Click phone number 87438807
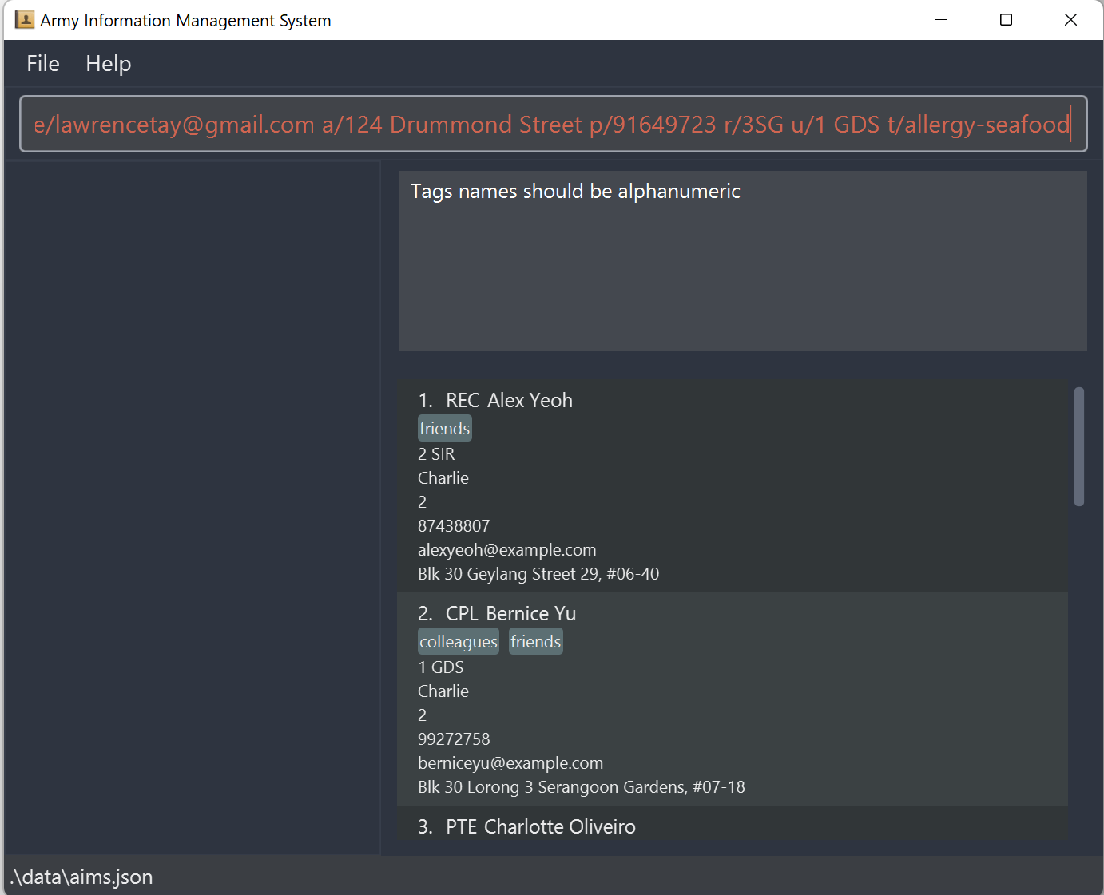 pos(454,526)
